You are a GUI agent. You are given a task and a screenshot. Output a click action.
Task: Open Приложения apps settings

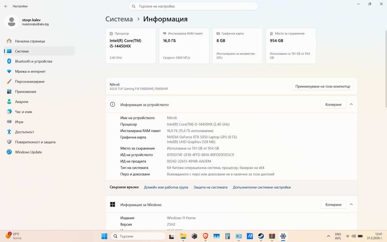tap(39, 91)
